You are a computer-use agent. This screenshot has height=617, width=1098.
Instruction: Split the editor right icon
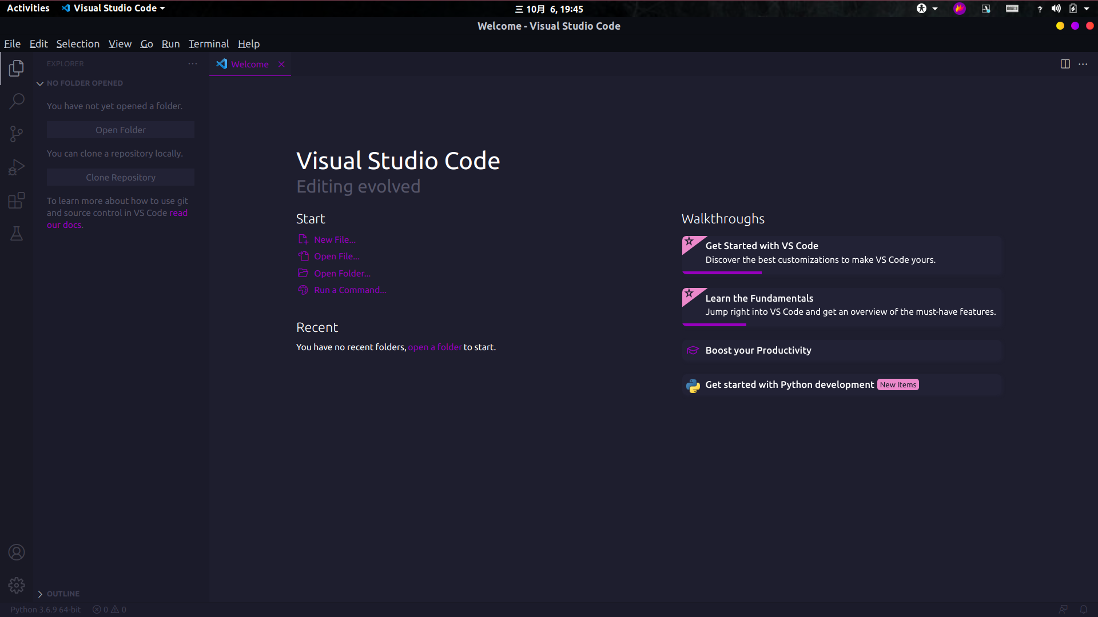point(1065,64)
